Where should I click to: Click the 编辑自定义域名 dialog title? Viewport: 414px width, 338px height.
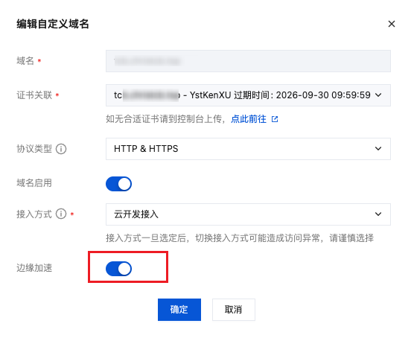[x=53, y=24]
